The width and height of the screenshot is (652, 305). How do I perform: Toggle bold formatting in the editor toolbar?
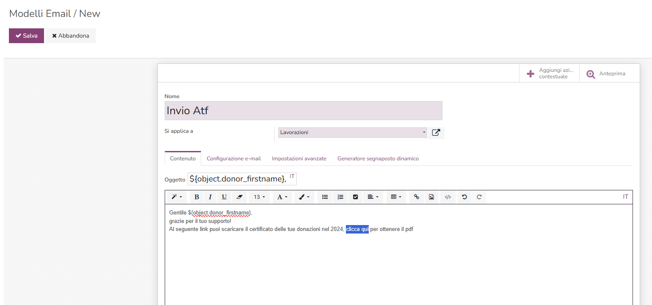tap(196, 197)
